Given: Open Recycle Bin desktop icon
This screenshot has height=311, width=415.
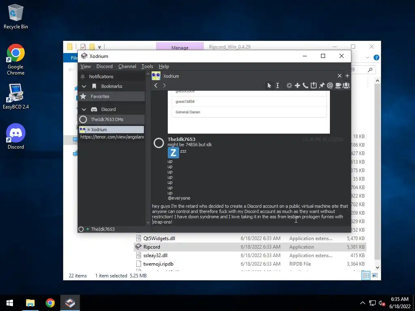Looking at the screenshot, I should 16,17.
